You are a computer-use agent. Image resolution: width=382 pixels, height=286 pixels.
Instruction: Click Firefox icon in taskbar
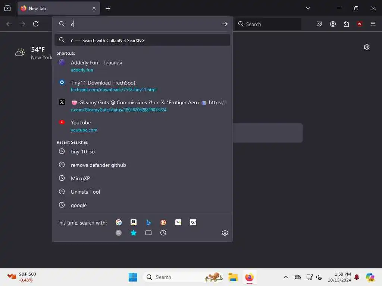pyautogui.click(x=249, y=277)
